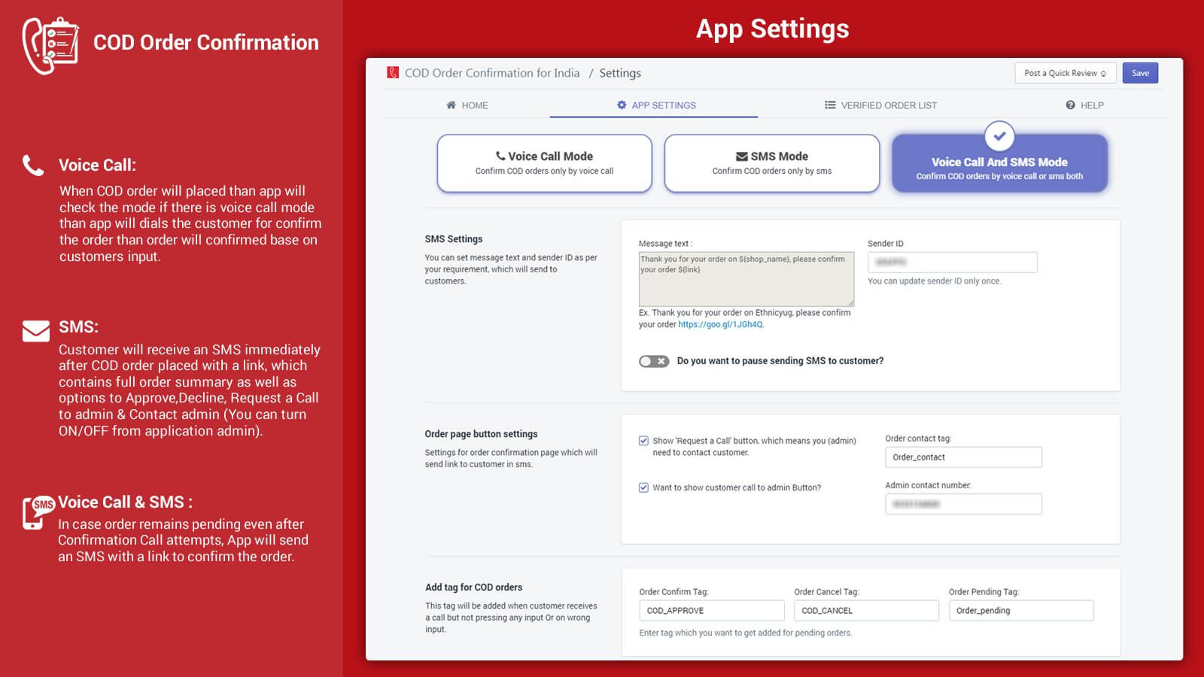This screenshot has height=677, width=1204.
Task: Click the list icon beside VERIFIED ORDER LIST
Action: click(830, 105)
